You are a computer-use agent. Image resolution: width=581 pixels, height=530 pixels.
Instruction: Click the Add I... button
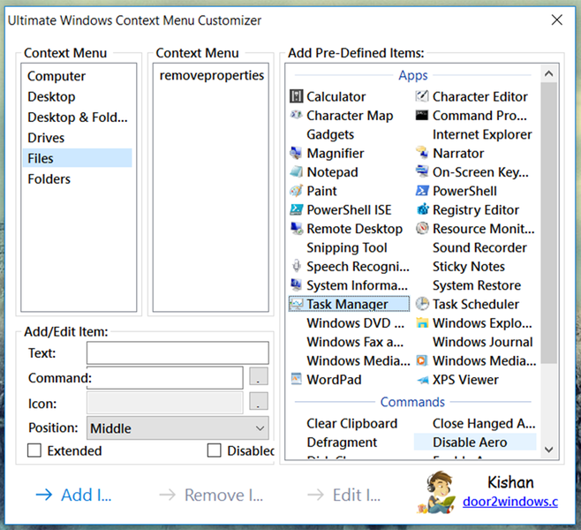73,495
